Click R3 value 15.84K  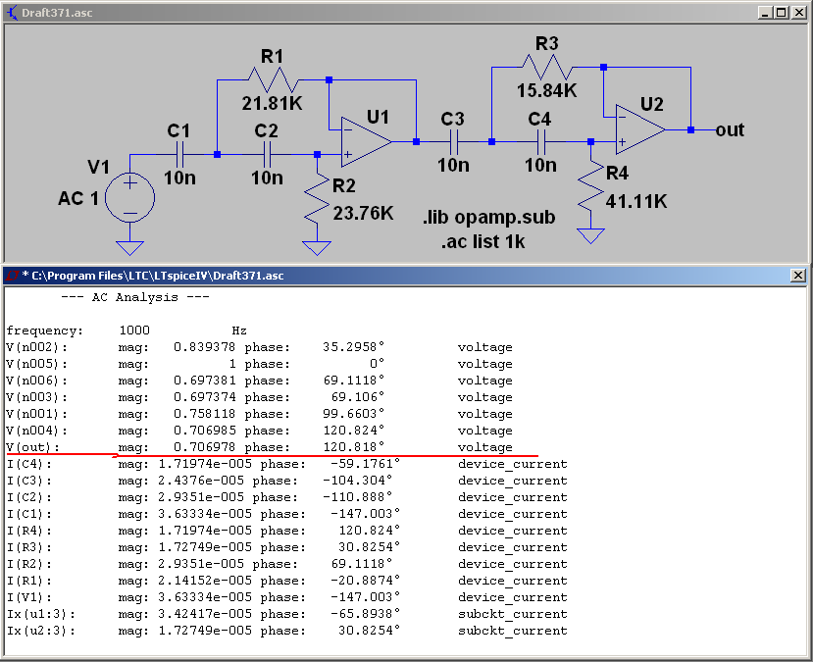pyautogui.click(x=546, y=91)
